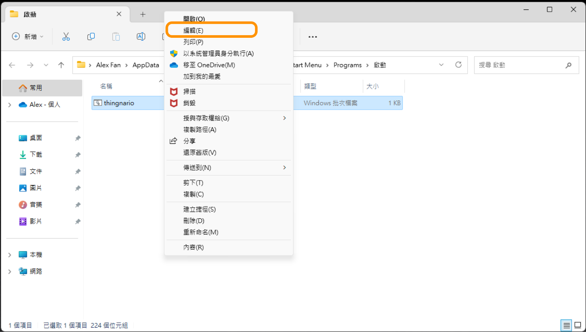Select the McAfee 掃描 shield icon
586x332 pixels.
(x=173, y=92)
